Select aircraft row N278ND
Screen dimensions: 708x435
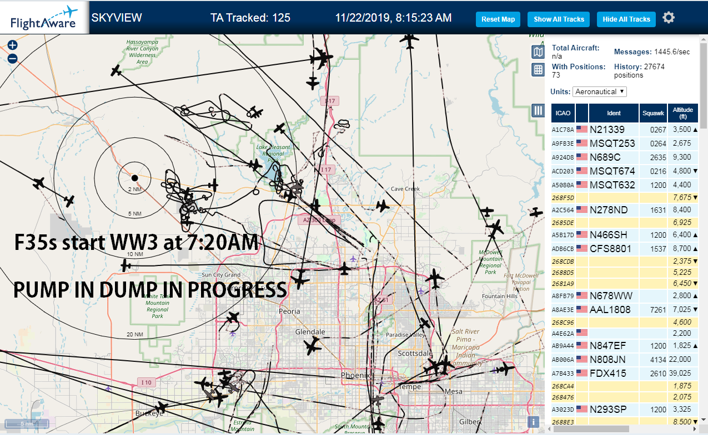coord(625,210)
